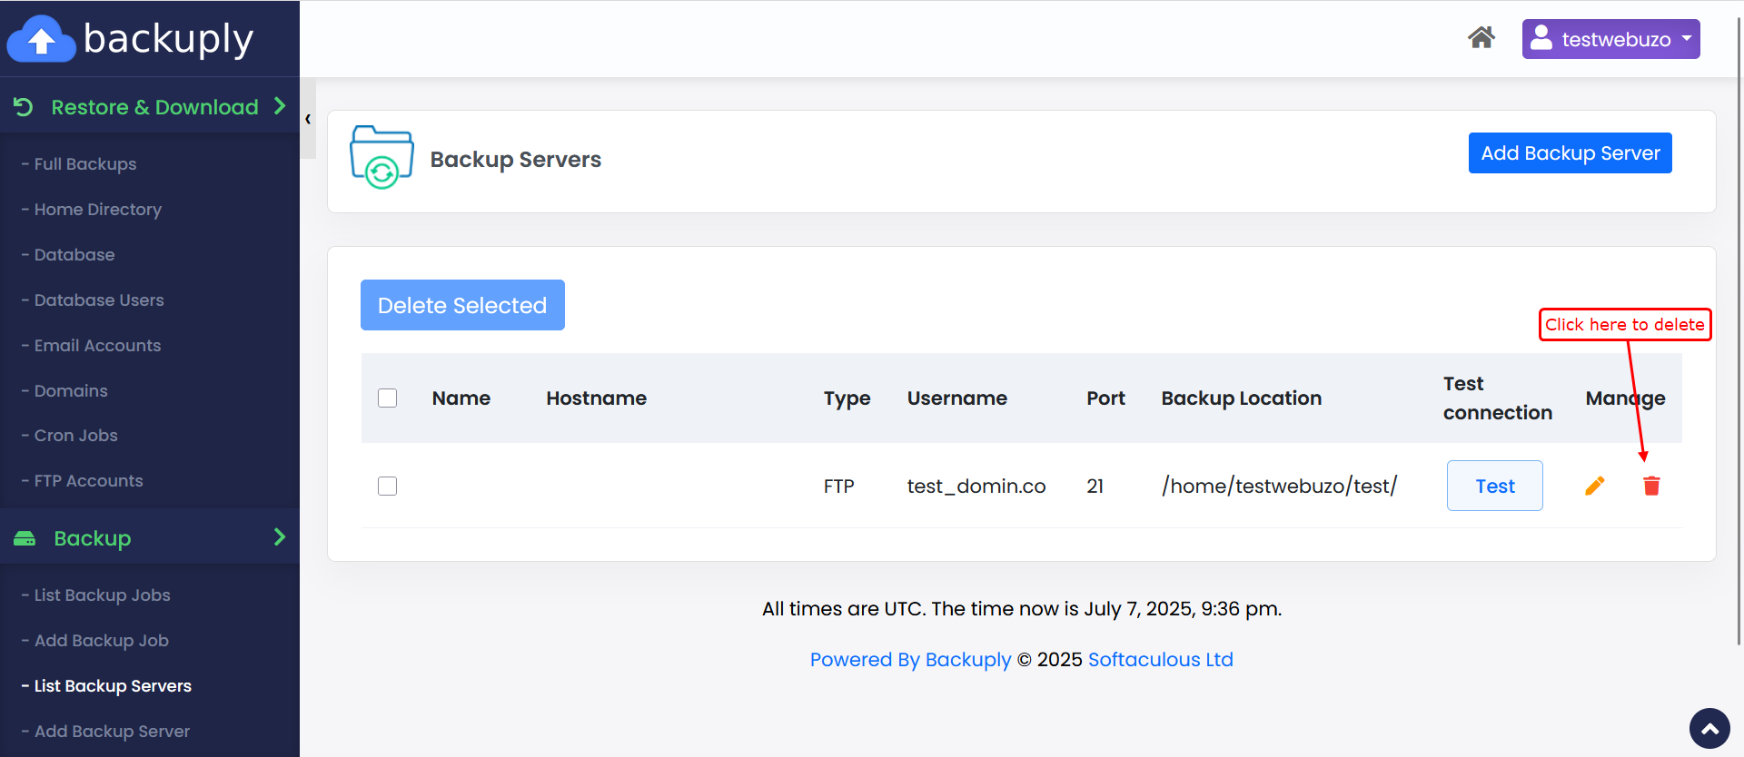
Task: Click the Backup drive icon in sidebar
Action: [x=25, y=538]
